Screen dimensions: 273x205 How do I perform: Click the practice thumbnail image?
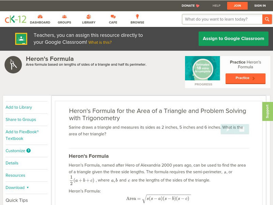tap(202, 68)
